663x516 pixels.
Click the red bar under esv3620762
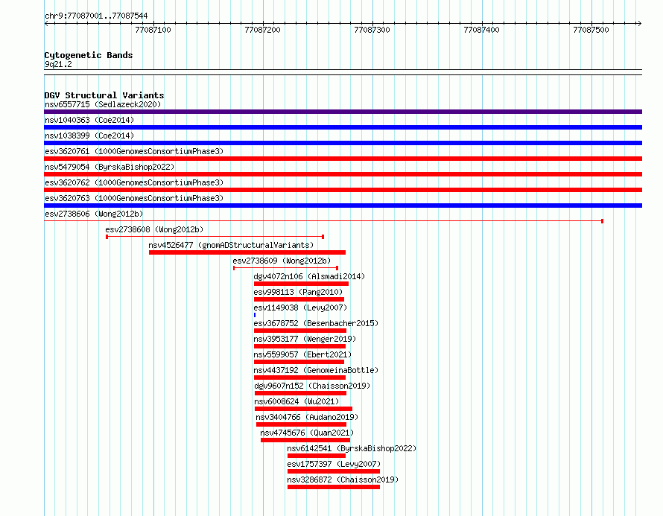coord(343,190)
